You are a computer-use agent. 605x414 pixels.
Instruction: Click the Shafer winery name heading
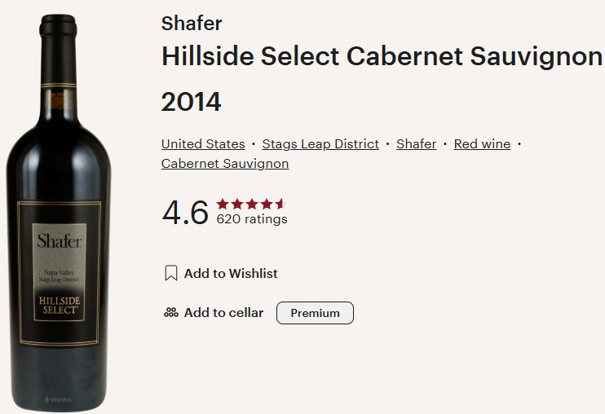[x=192, y=23]
